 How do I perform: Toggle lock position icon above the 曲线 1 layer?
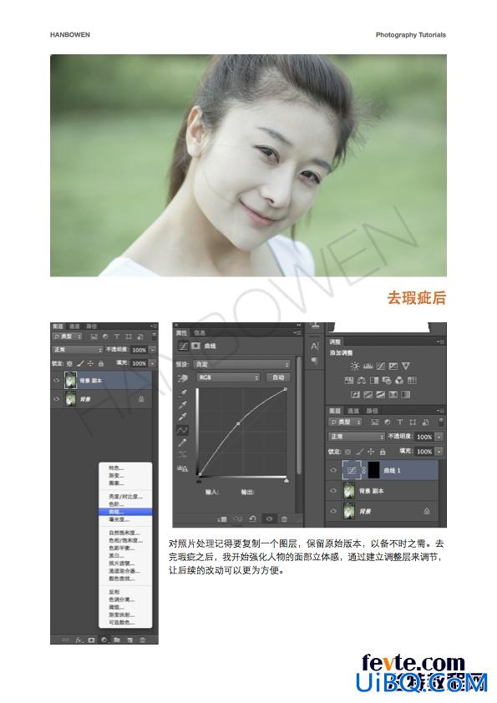(x=371, y=452)
